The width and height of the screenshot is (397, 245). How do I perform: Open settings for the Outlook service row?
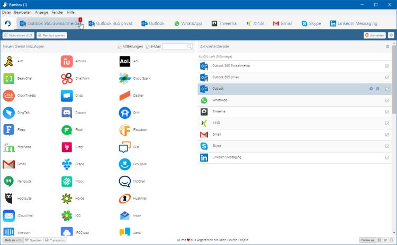[371, 89]
